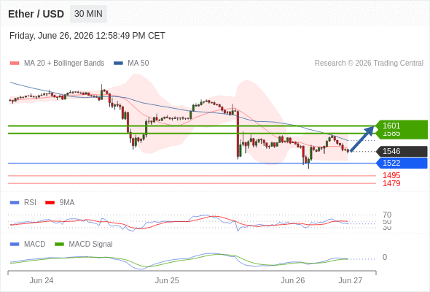The image size is (430, 292).
Task: Click the red 1479 support label
Action: (x=391, y=183)
